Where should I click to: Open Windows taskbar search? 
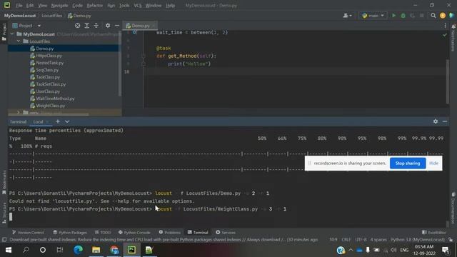(x=26, y=250)
